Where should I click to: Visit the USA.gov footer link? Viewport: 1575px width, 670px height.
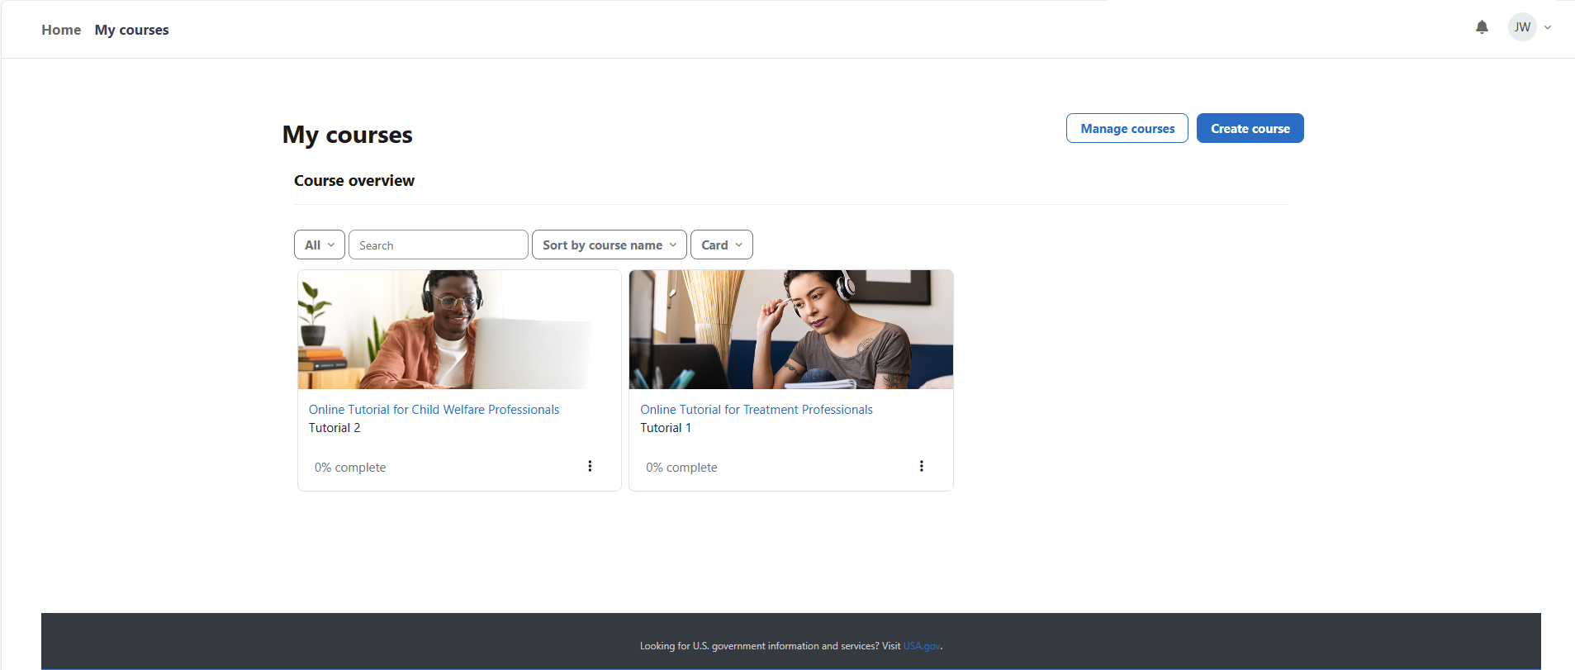tap(921, 646)
